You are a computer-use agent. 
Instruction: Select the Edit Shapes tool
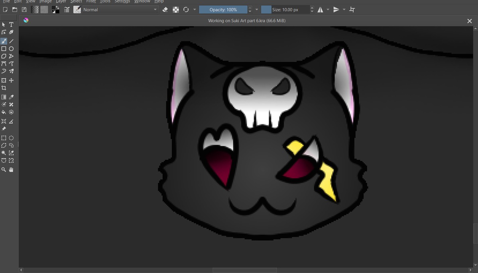pyautogui.click(x=4, y=32)
